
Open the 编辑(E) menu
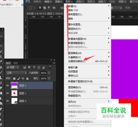click(48, 2)
